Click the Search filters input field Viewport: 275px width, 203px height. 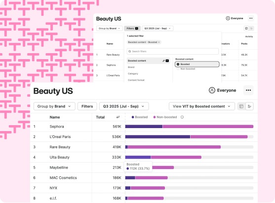coord(173,51)
